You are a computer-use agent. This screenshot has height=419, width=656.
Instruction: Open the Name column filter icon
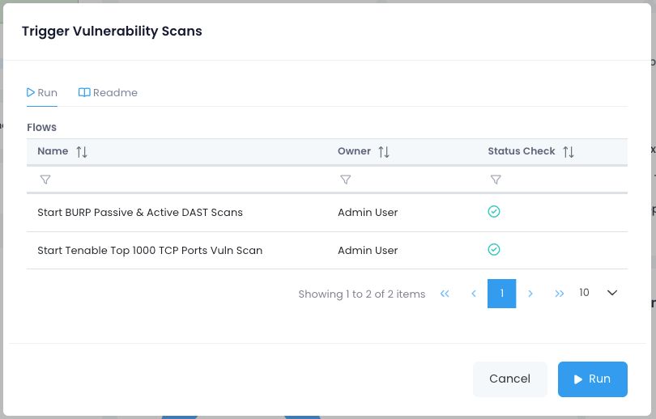[45, 180]
